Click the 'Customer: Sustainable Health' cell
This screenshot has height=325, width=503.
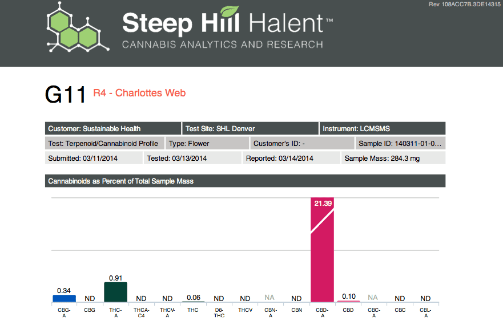click(x=113, y=128)
